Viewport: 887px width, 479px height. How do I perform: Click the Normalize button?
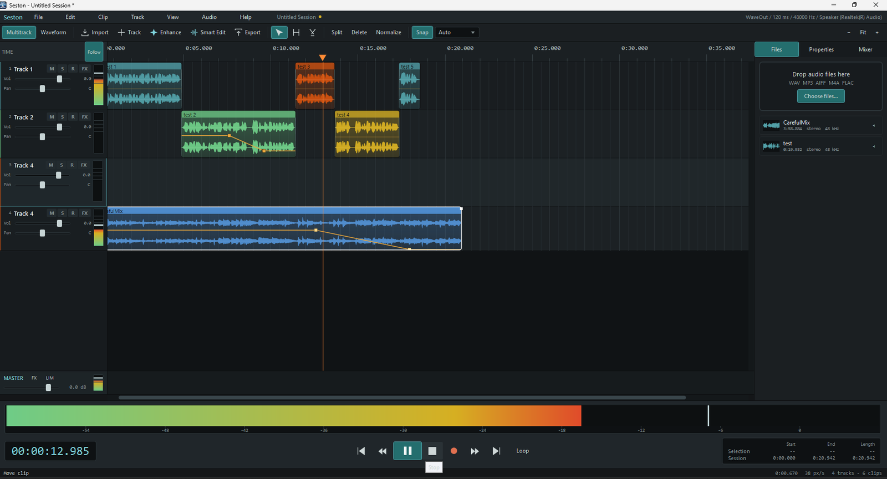[x=389, y=32]
